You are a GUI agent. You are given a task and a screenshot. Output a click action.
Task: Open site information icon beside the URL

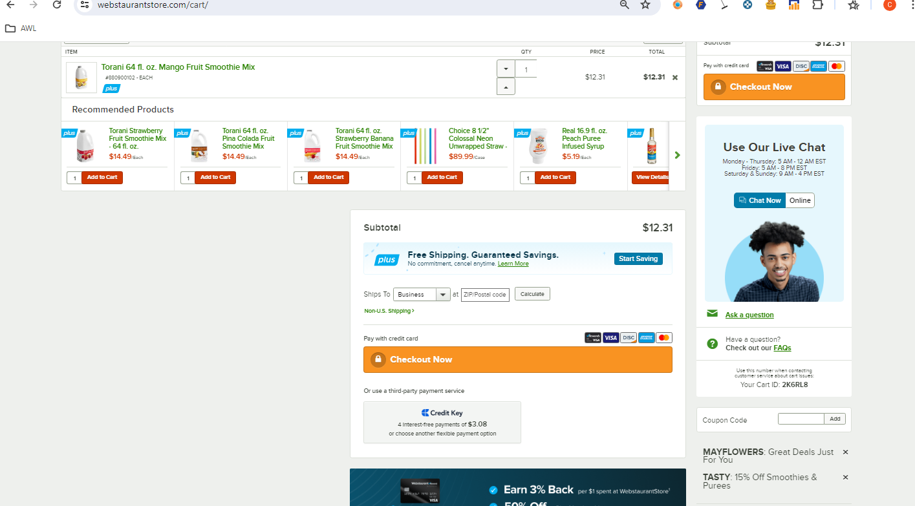(85, 5)
